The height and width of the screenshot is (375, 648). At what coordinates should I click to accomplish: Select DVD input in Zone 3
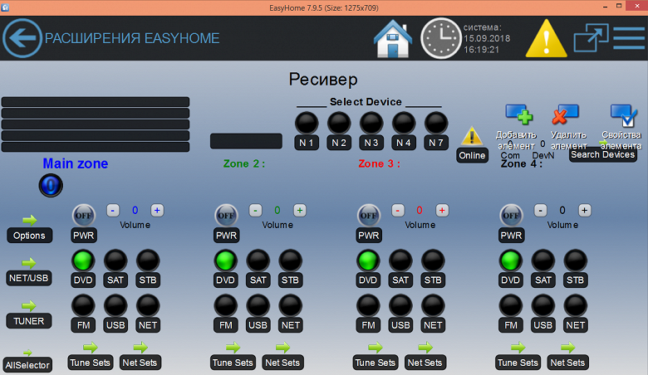click(368, 261)
